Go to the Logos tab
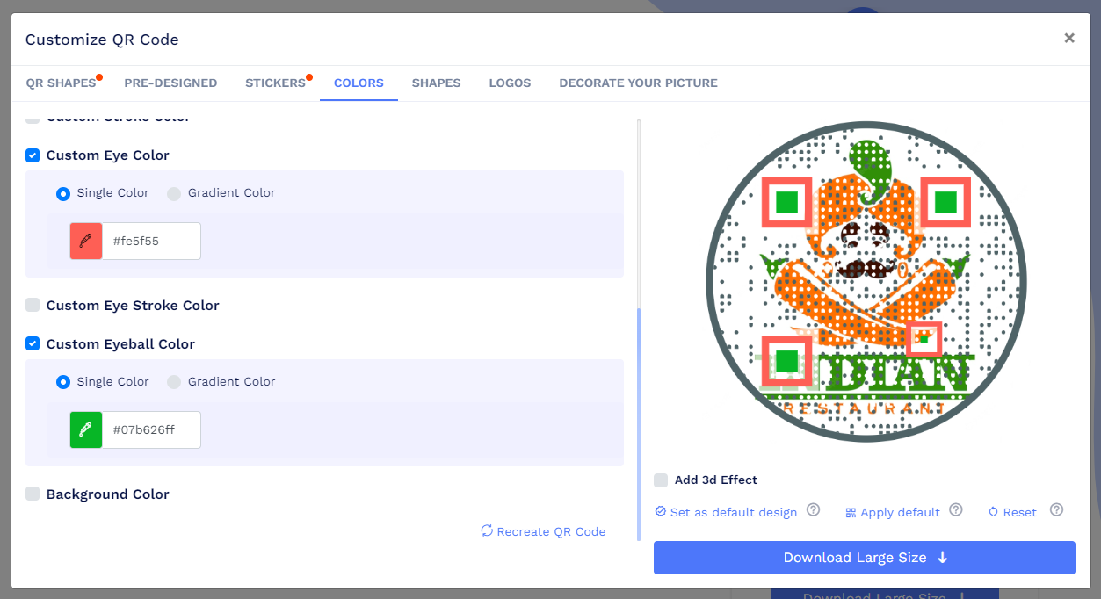Viewport: 1101px width, 599px height. point(510,83)
